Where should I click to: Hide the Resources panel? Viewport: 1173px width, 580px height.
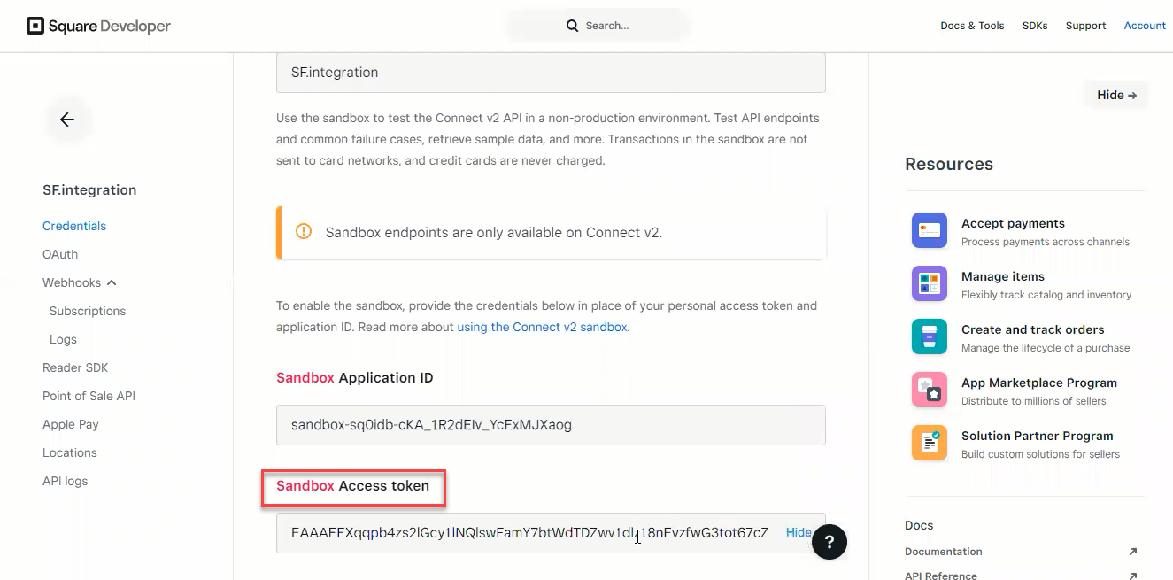(x=1116, y=95)
